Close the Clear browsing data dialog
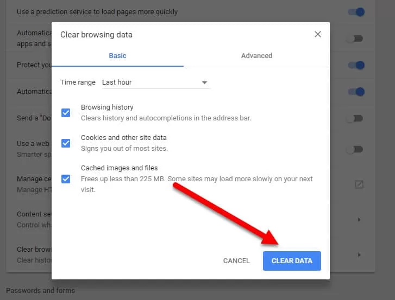395x300 pixels. 318,34
